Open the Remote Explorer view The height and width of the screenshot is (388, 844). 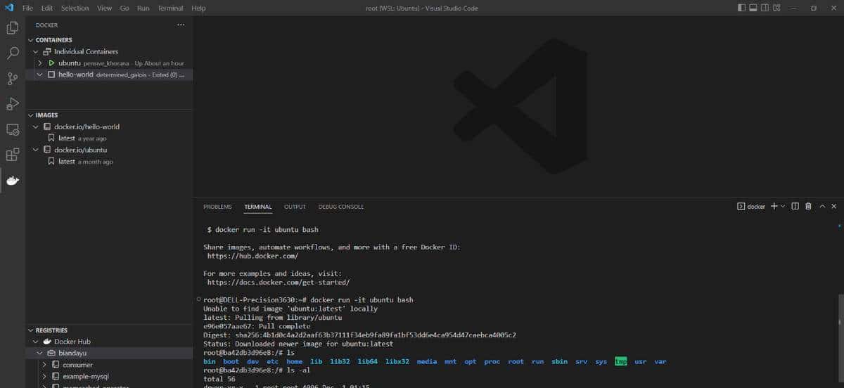click(x=13, y=129)
